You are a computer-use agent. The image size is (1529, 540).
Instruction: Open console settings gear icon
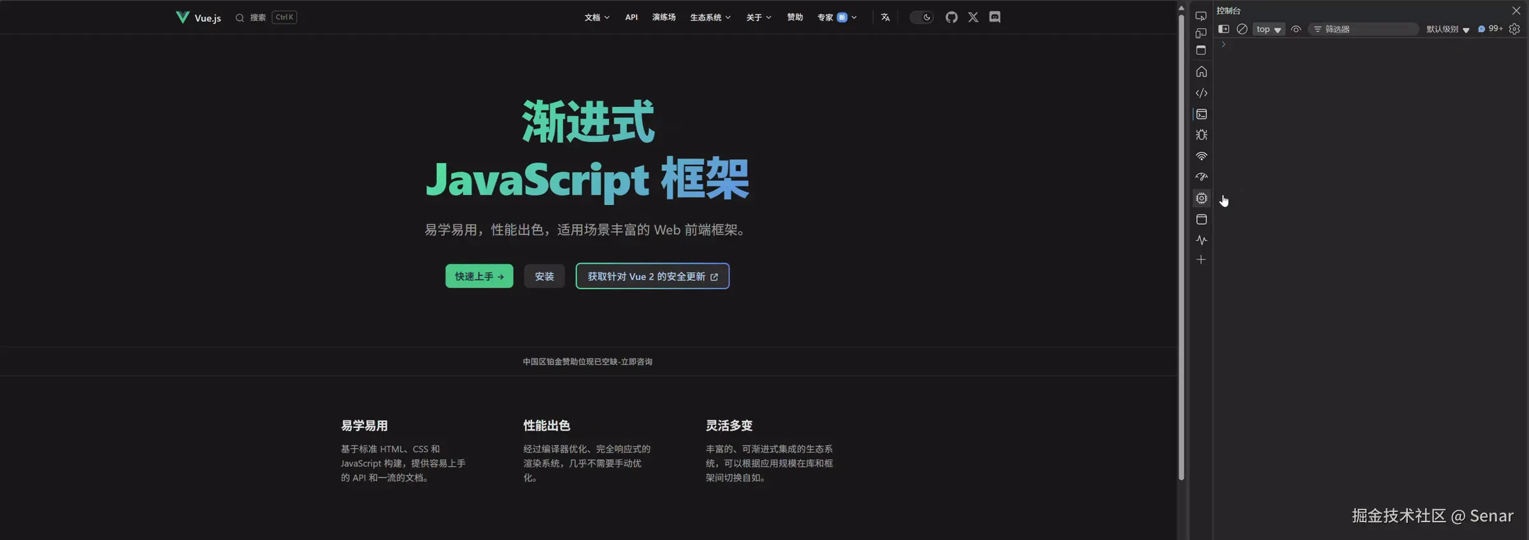point(1514,29)
